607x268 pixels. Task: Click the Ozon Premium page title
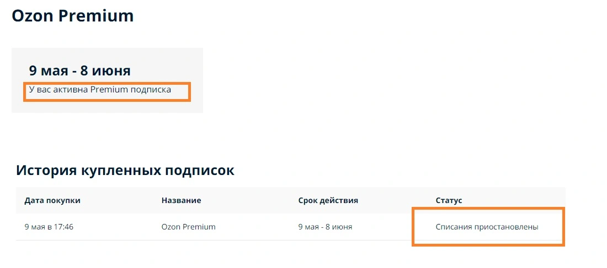(73, 16)
